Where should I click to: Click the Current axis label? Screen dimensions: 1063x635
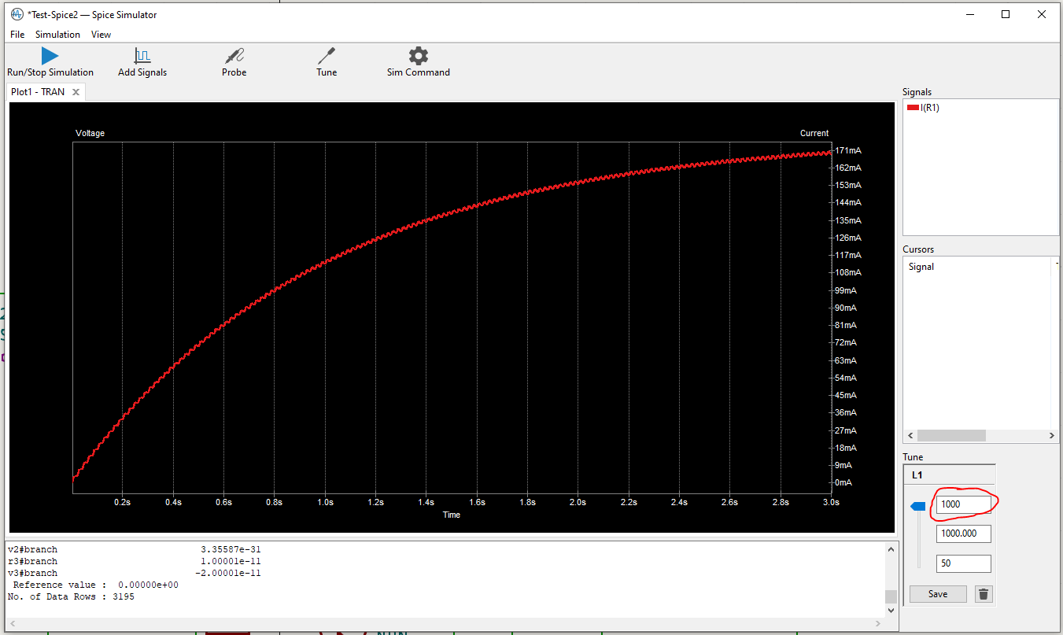814,133
